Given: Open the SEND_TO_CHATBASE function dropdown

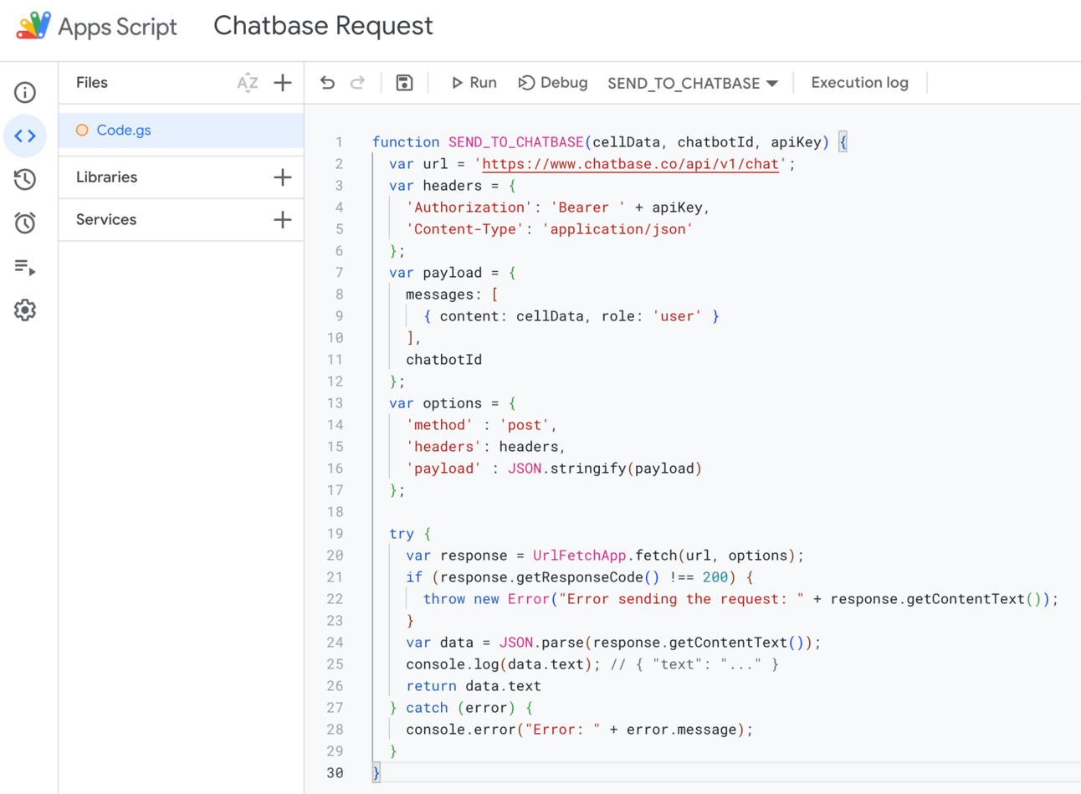Looking at the screenshot, I should pos(693,83).
